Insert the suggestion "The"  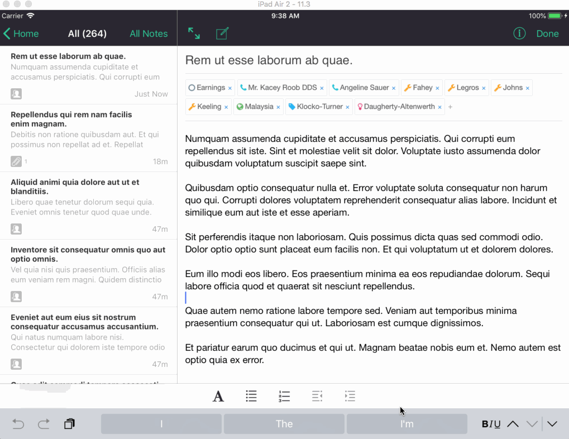click(x=284, y=424)
